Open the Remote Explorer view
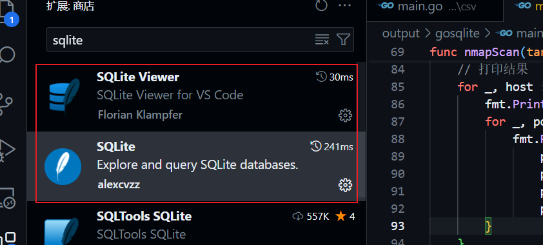The height and width of the screenshot is (245, 543). [x=7, y=199]
